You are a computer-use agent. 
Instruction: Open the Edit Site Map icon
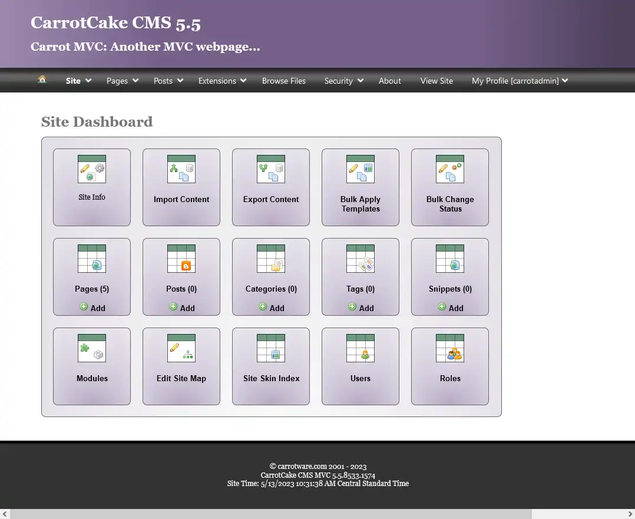[181, 348]
